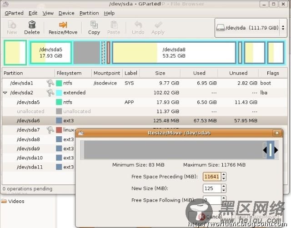The width and height of the screenshot is (291, 228).
Task: Click Cancel in the Resize/Move dialog
Action: [210, 217]
